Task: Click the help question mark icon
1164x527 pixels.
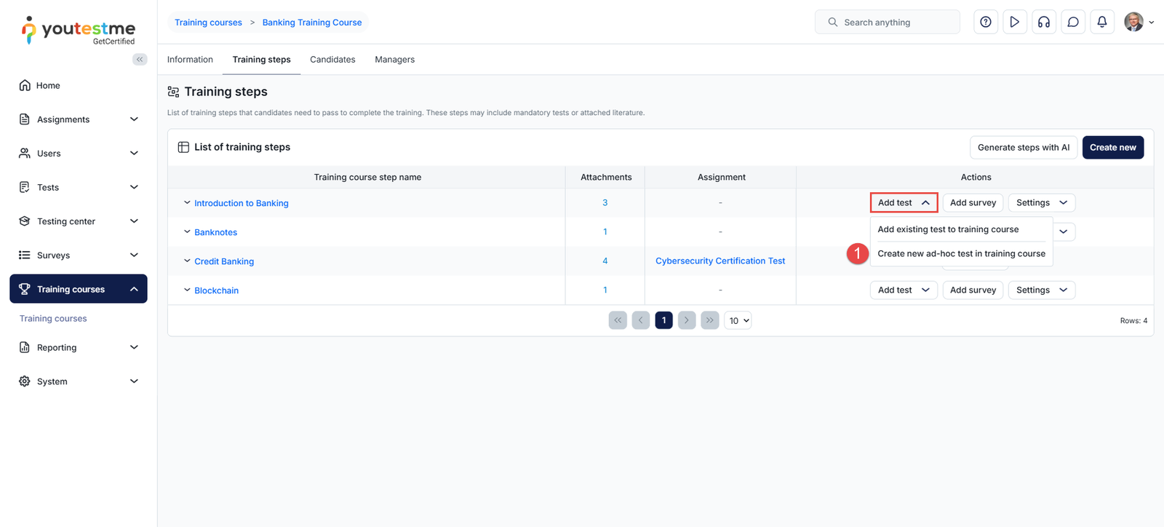Action: [x=985, y=22]
